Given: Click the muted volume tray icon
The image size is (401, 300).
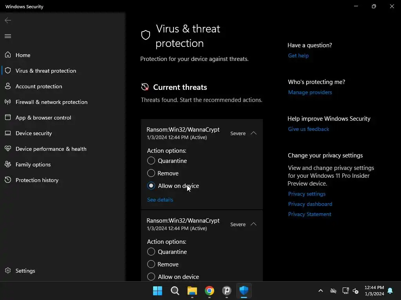Looking at the screenshot, I should [356, 291].
